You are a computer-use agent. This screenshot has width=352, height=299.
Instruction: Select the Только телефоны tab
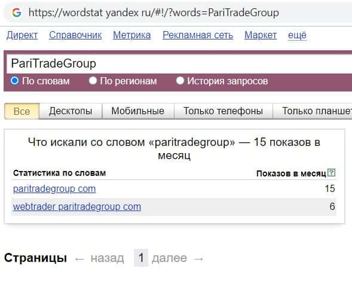(x=223, y=111)
